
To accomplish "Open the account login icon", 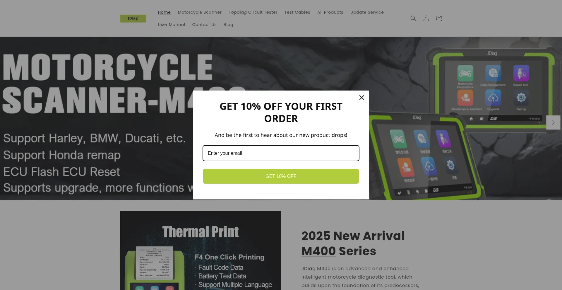I will [x=426, y=18].
